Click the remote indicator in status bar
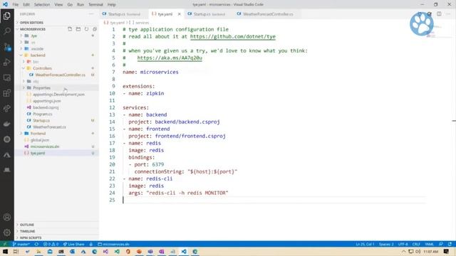This screenshot has width=456, height=256. (x=5, y=244)
